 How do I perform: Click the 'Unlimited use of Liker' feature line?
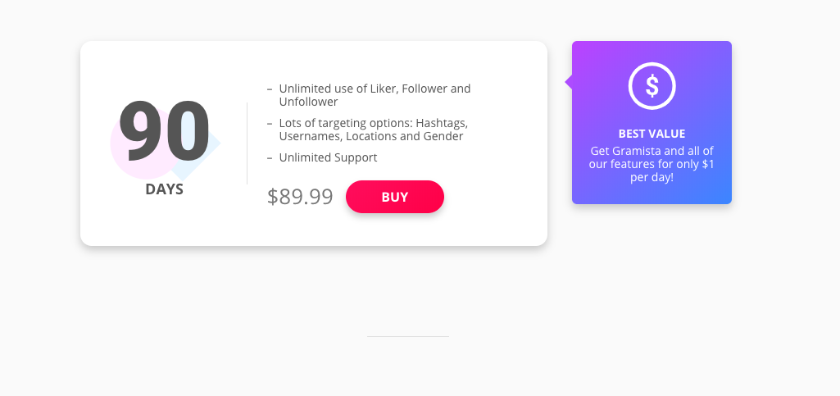click(x=375, y=89)
